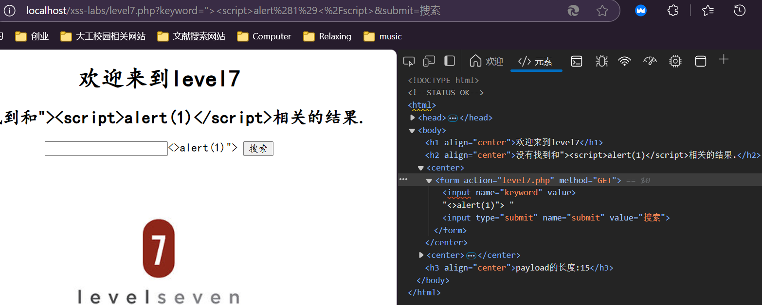Viewport: 762px width, 305px height.
Task: Select the h3 payload的长度:15 DOM line
Action: click(x=519, y=268)
